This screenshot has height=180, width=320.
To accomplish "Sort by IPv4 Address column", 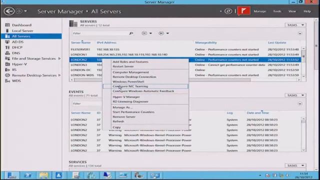I will point(106,42).
